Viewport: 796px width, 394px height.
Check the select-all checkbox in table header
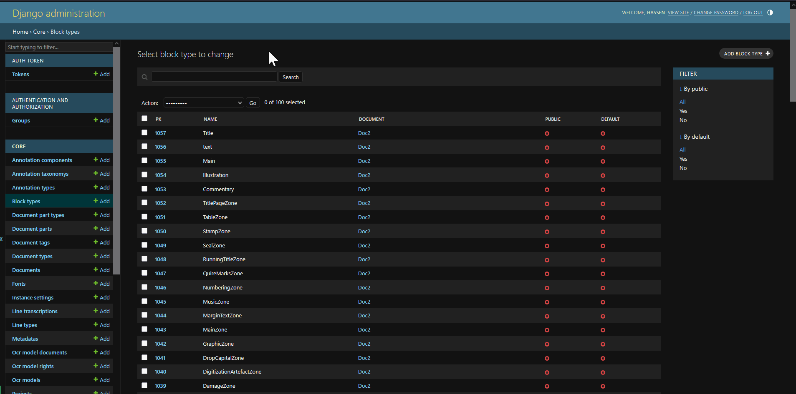[x=144, y=118]
